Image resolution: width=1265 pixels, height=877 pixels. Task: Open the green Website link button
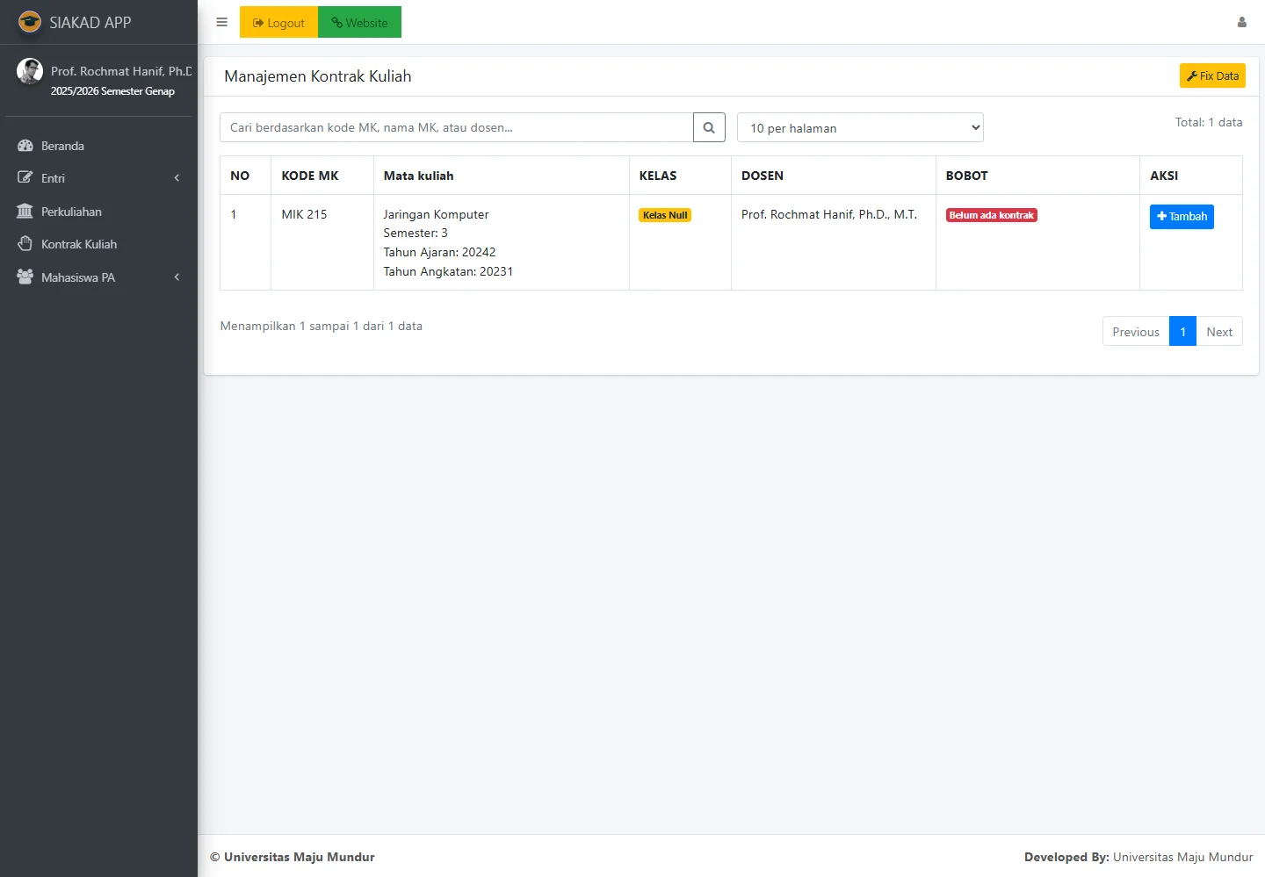pos(359,23)
